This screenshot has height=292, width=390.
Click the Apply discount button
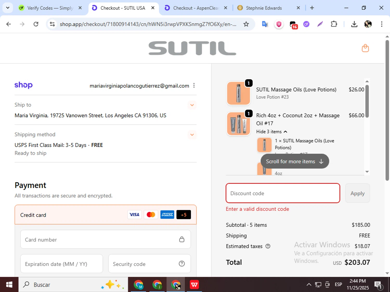pos(357,193)
